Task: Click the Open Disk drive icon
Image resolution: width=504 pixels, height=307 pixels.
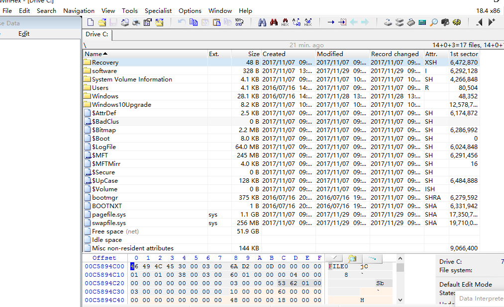Action: tap(388, 22)
